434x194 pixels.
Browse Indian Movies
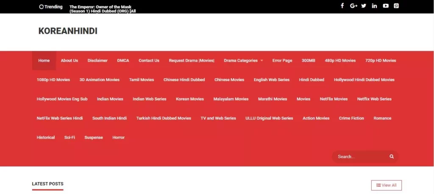(x=110, y=99)
